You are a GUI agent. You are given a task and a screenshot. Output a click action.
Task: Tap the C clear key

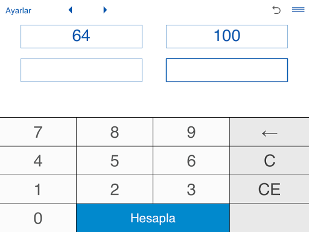[269, 161]
